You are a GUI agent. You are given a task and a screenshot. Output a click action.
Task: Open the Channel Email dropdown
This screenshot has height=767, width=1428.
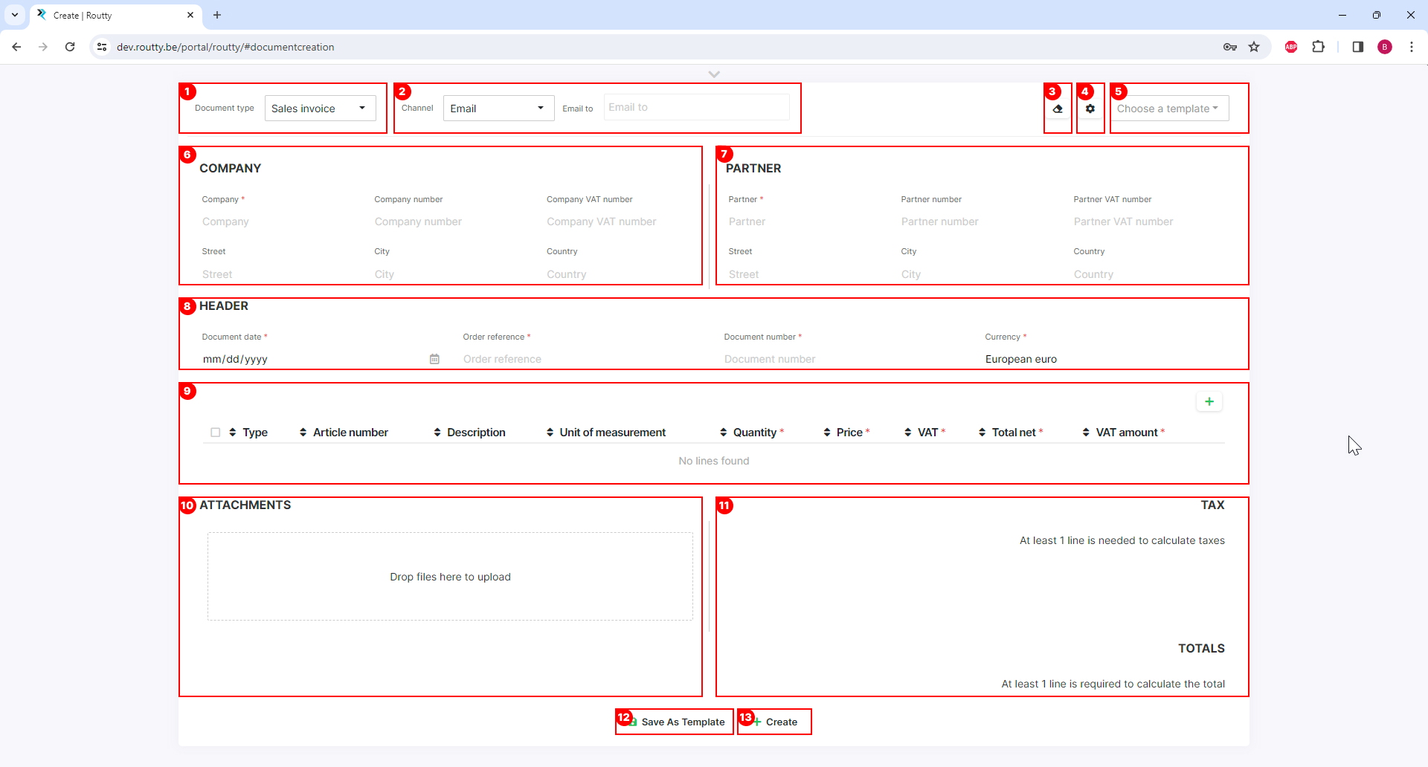pyautogui.click(x=498, y=109)
